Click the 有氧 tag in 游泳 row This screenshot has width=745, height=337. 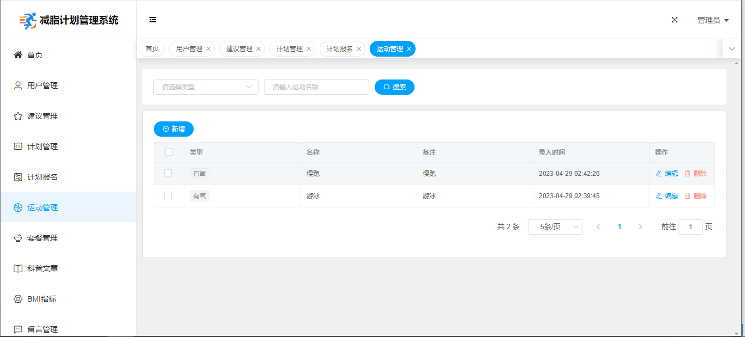[200, 196]
